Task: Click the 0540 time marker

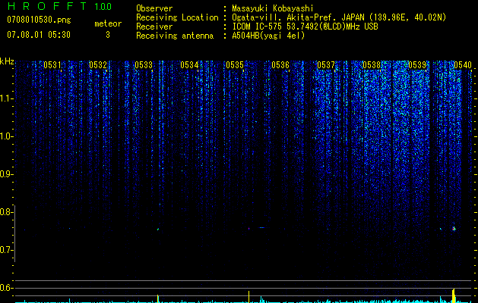Action: pyautogui.click(x=463, y=65)
